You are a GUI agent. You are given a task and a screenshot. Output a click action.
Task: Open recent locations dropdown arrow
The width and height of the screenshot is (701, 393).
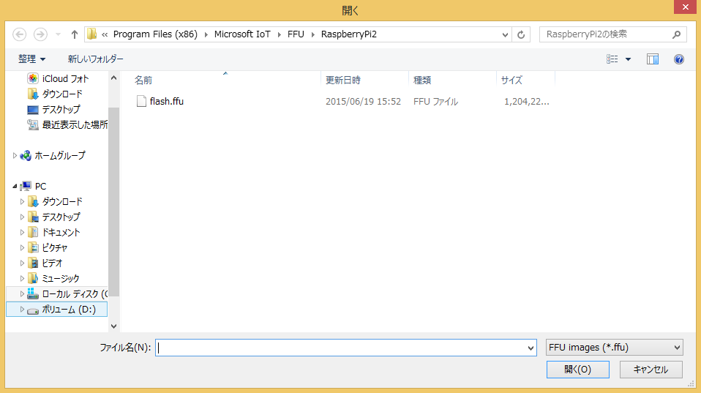[58, 34]
